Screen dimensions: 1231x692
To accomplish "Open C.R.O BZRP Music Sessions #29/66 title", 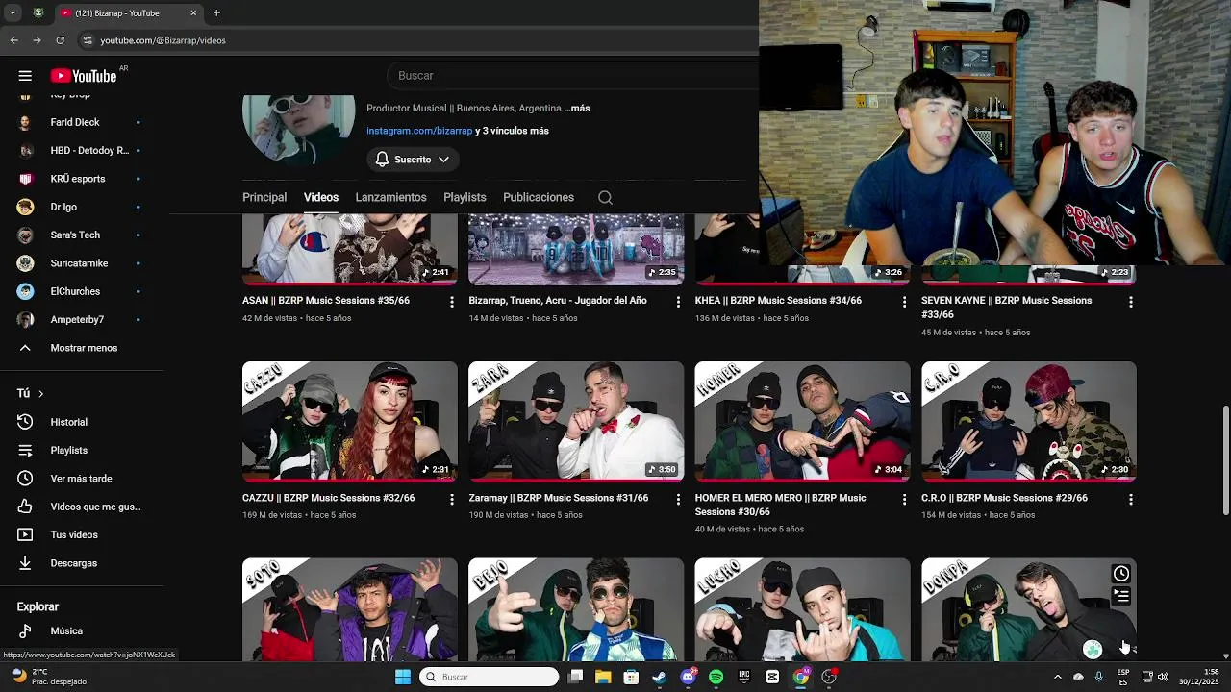I will pos(1005,498).
